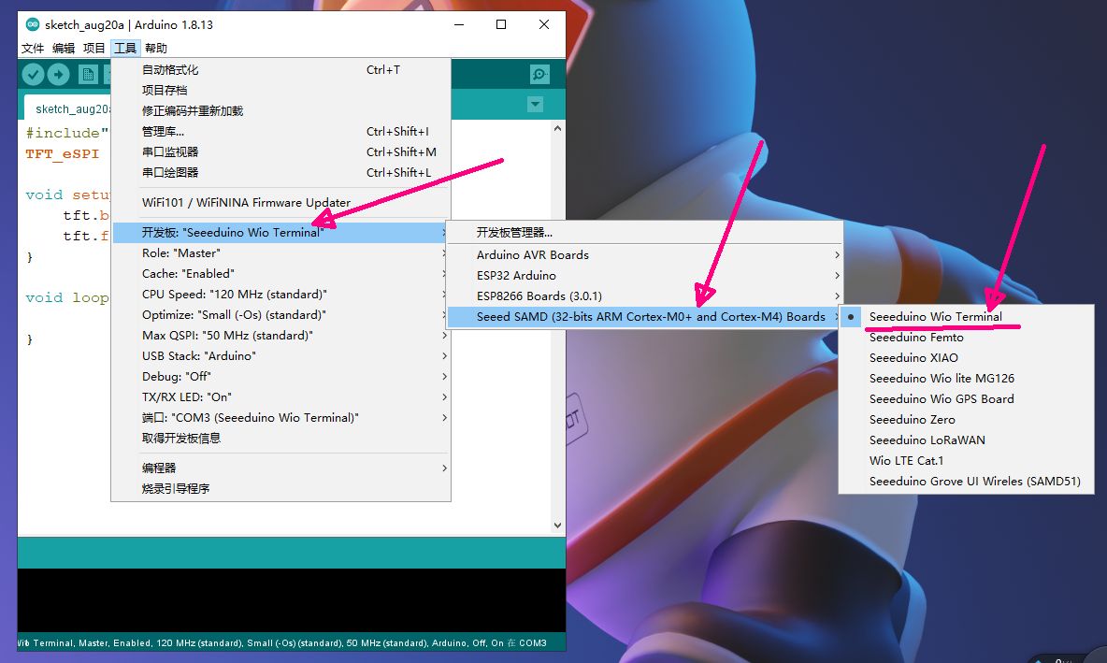Expand USB Stack "Arduino" submenu
This screenshot has height=663, width=1107.
281,356
